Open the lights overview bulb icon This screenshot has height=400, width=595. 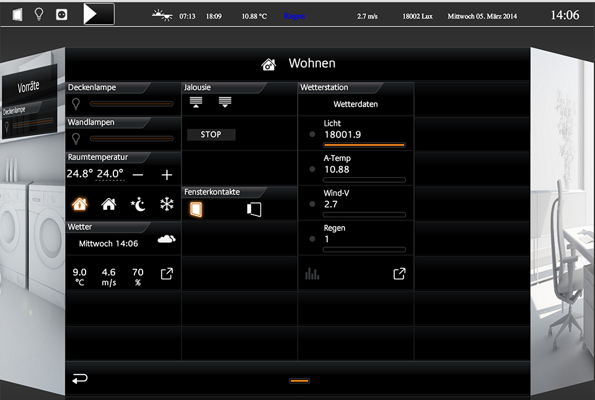pyautogui.click(x=39, y=14)
